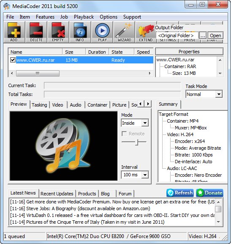Click file list scroll-right arrow
The height and width of the screenshot is (244, 231).
[x=150, y=73]
